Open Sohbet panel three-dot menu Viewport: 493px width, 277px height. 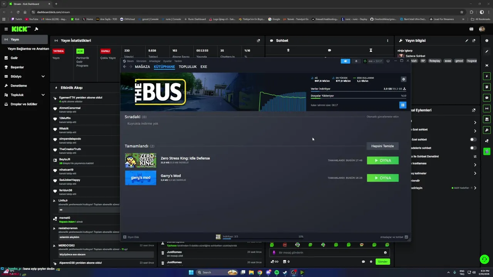coord(387,40)
